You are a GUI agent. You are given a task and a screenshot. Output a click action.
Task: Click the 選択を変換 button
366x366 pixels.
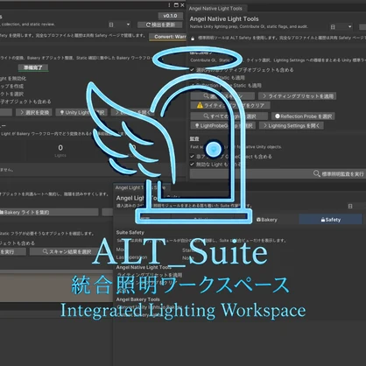(34, 112)
